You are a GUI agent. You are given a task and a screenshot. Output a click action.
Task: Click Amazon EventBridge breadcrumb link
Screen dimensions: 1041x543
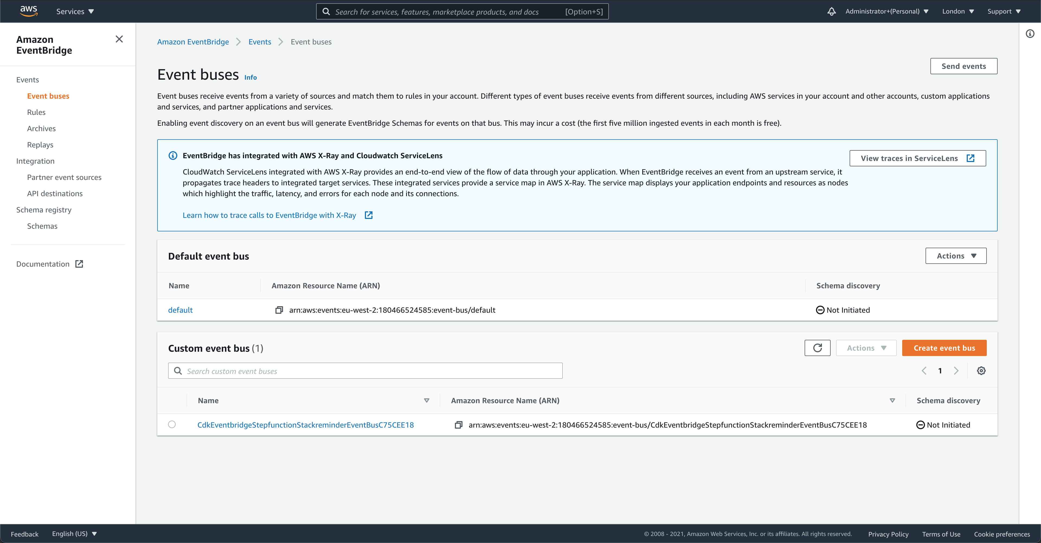tap(193, 42)
